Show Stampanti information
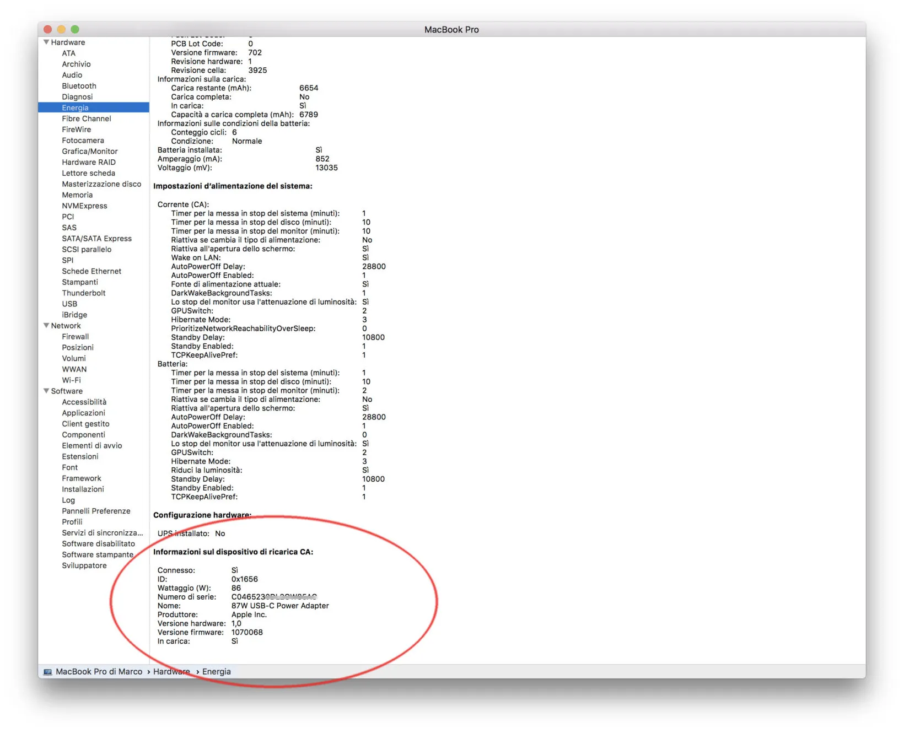Screen dimensions: 904x733 click(80, 282)
